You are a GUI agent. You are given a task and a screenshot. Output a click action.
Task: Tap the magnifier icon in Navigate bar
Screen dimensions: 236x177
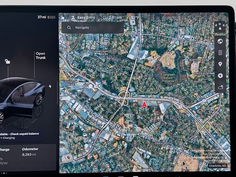pos(69,28)
